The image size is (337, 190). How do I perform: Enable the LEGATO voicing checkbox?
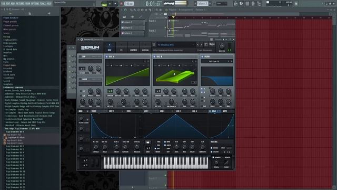click(x=212, y=152)
